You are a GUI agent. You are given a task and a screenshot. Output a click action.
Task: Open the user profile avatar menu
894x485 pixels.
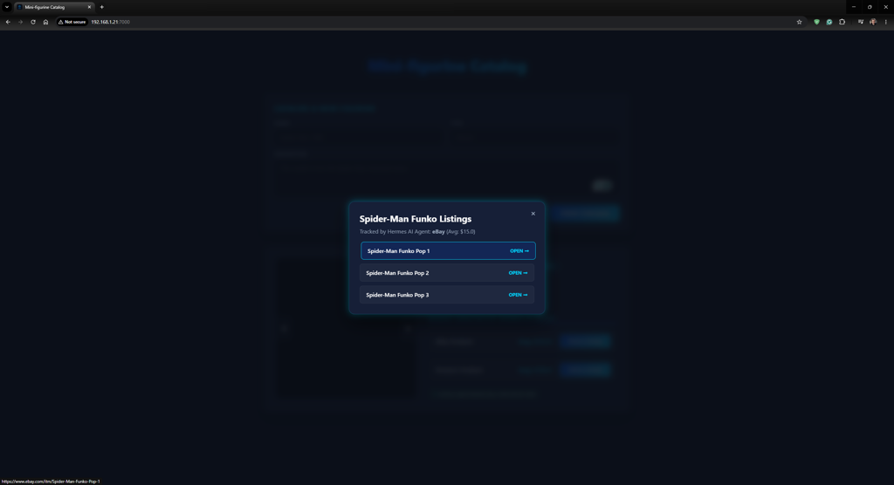(x=873, y=22)
